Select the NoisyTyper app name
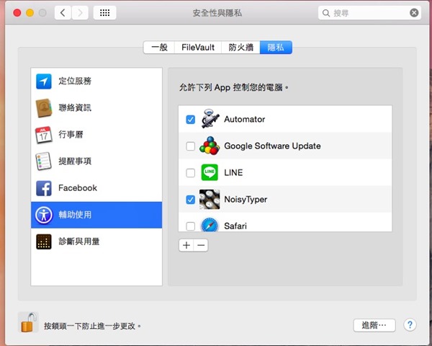This screenshot has width=432, height=346. pyautogui.click(x=246, y=199)
